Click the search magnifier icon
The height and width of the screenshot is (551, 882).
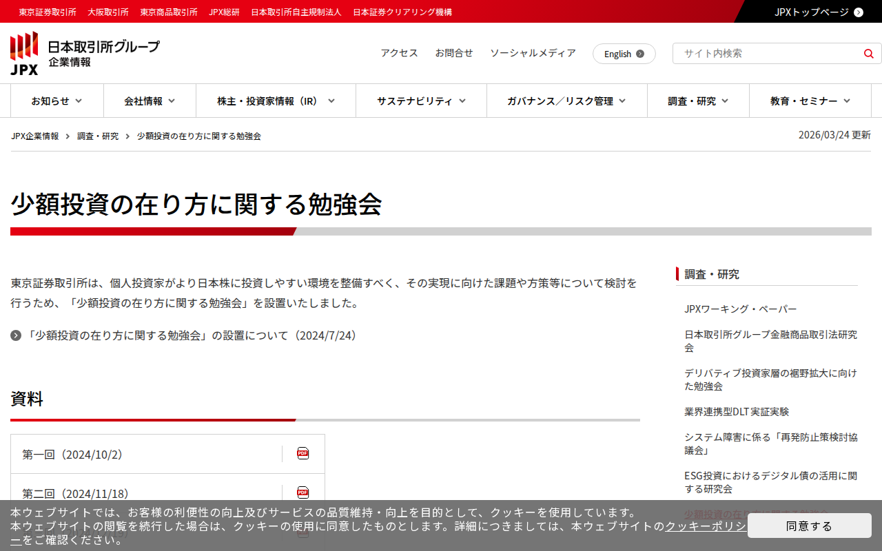point(868,54)
